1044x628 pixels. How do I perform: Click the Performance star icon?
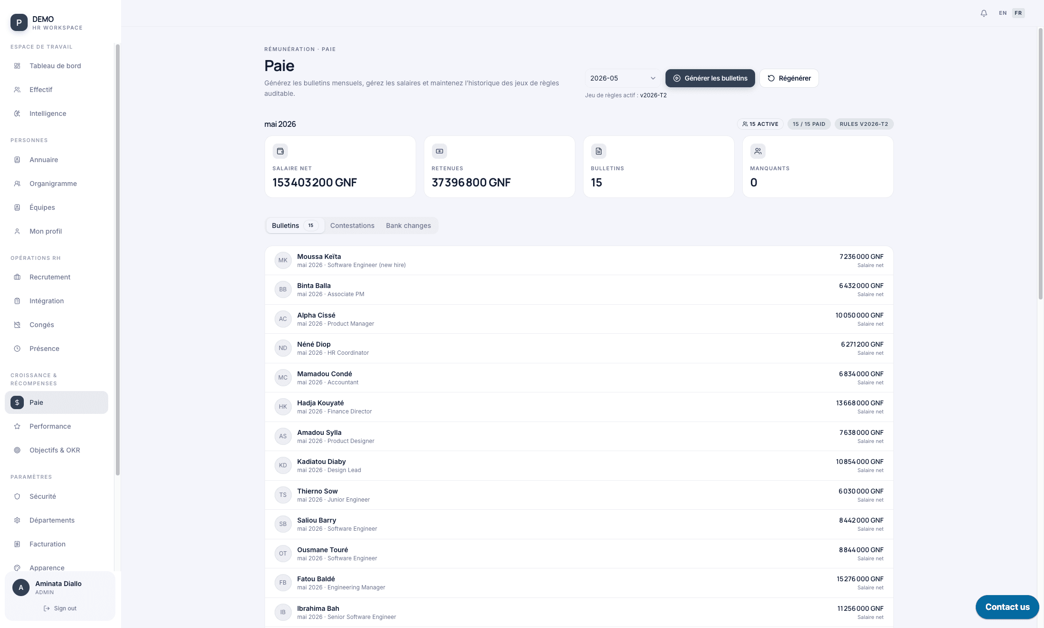[17, 426]
